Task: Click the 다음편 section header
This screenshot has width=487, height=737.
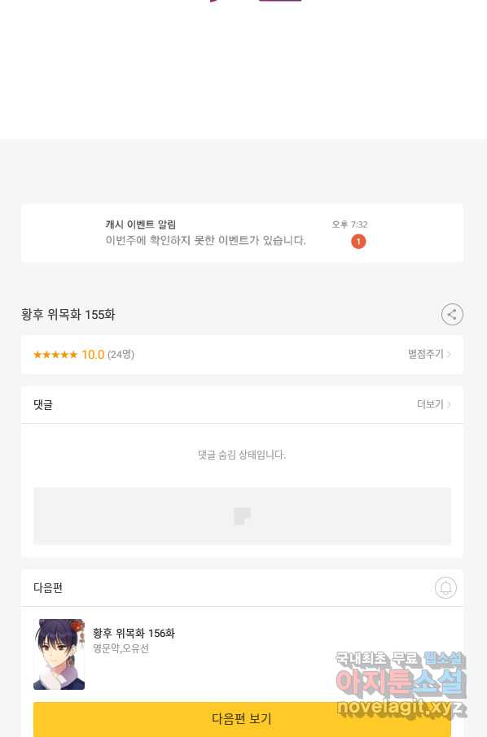Action: [x=48, y=587]
